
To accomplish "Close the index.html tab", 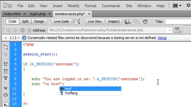I will 24,14.
